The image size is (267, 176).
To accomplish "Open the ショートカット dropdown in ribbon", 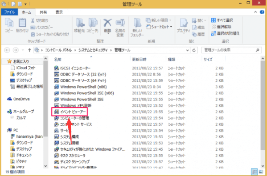I will pyautogui.click(x=159, y=27).
